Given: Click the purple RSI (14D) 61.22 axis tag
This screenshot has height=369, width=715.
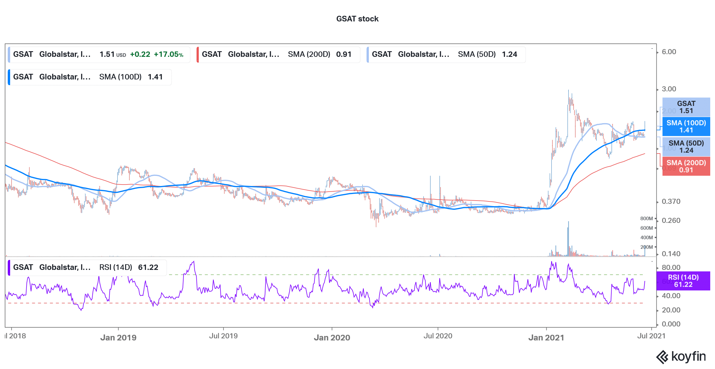Looking at the screenshot, I should click(683, 281).
